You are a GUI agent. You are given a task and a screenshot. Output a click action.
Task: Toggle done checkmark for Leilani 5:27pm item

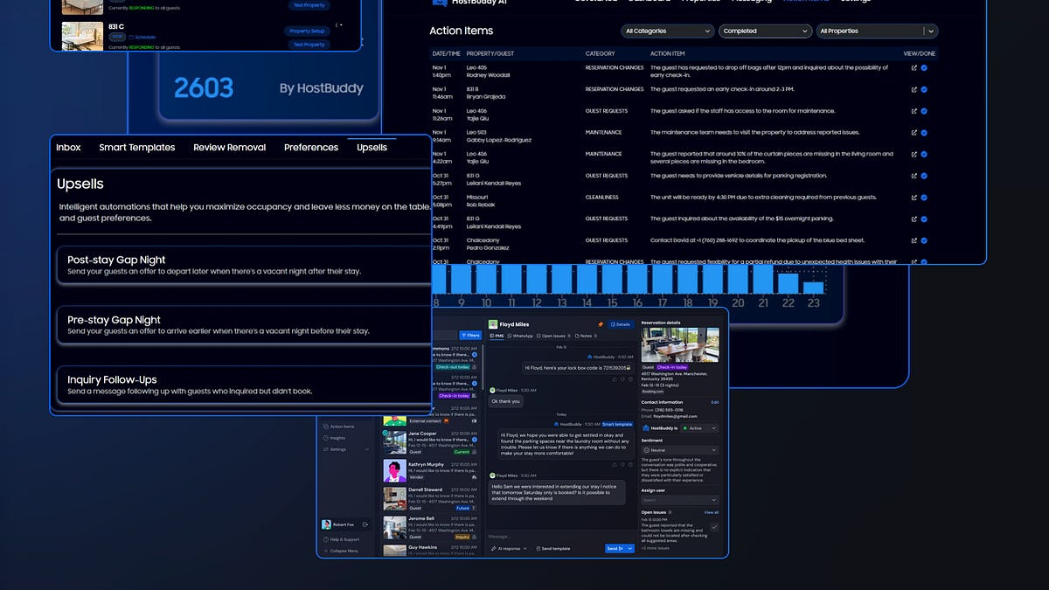tap(924, 176)
